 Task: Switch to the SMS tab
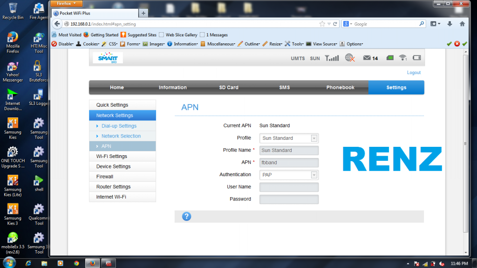[285, 88]
